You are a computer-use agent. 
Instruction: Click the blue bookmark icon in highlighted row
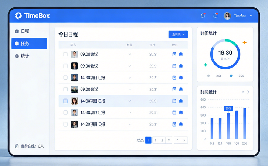click(x=181, y=101)
